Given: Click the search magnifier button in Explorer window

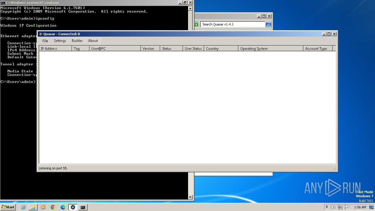Looking at the screenshot, I should tap(268, 24).
